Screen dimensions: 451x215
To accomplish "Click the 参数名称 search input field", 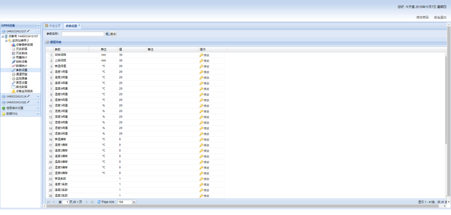I will tap(82, 34).
